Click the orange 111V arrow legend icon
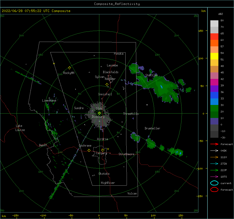The image size is (234, 219). (x=214, y=157)
